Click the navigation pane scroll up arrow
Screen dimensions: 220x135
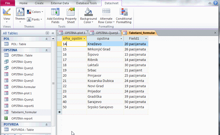click(x=53, y=39)
